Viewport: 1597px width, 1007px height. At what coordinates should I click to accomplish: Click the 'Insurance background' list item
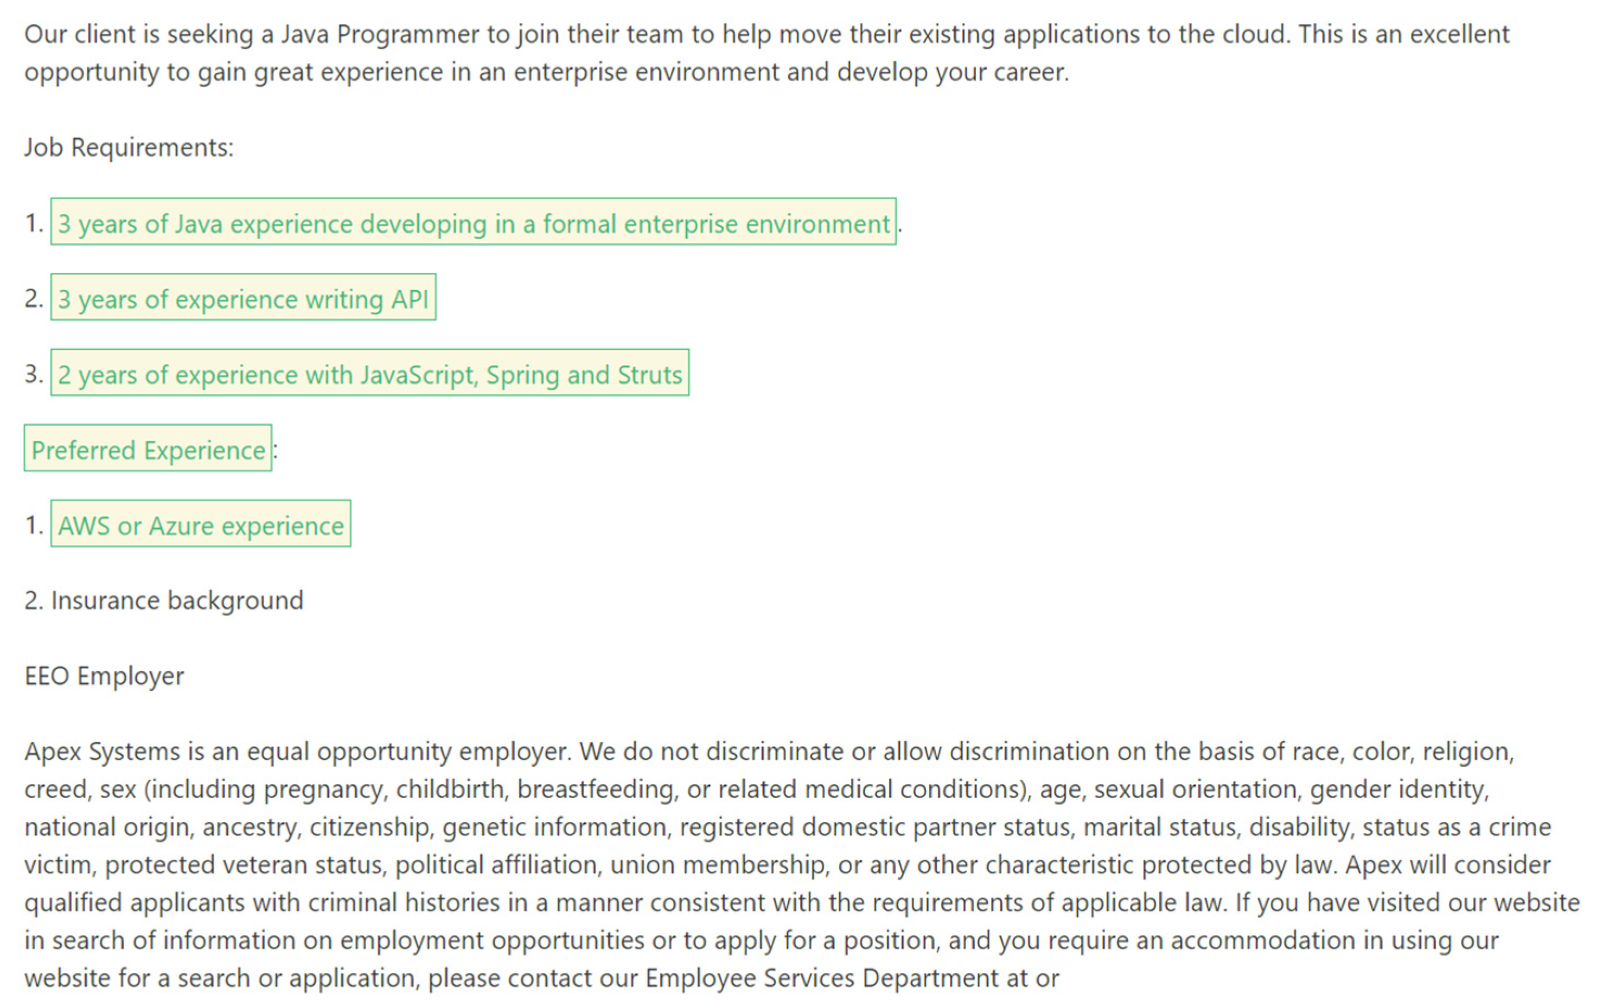pos(176,601)
